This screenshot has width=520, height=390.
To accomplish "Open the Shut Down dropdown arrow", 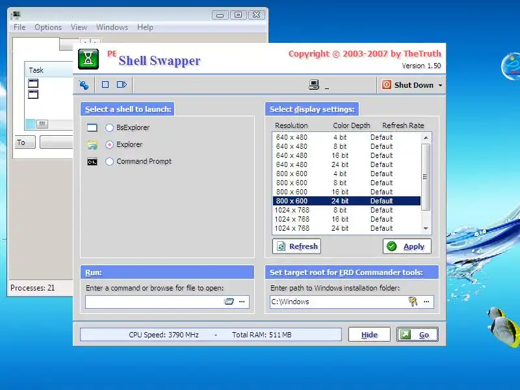I will (440, 85).
